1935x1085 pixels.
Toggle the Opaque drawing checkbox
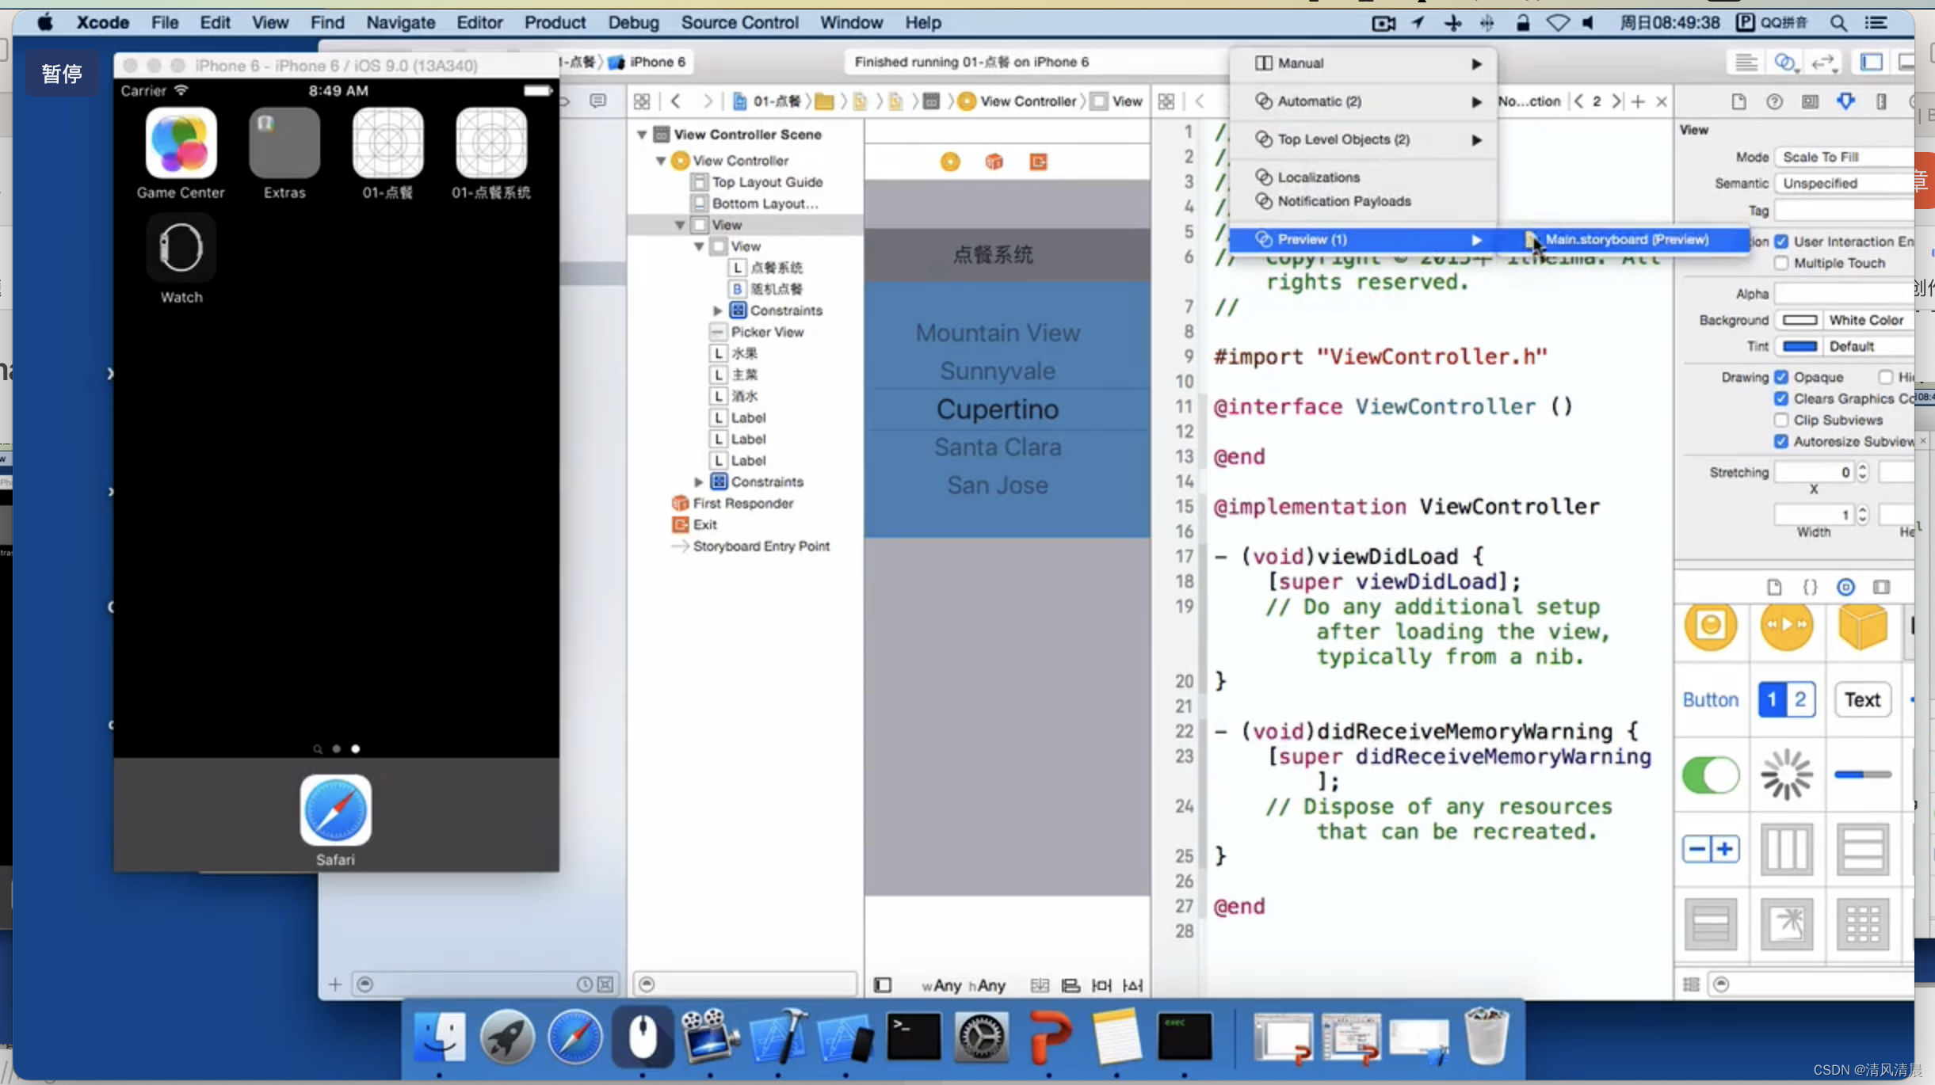click(1781, 377)
